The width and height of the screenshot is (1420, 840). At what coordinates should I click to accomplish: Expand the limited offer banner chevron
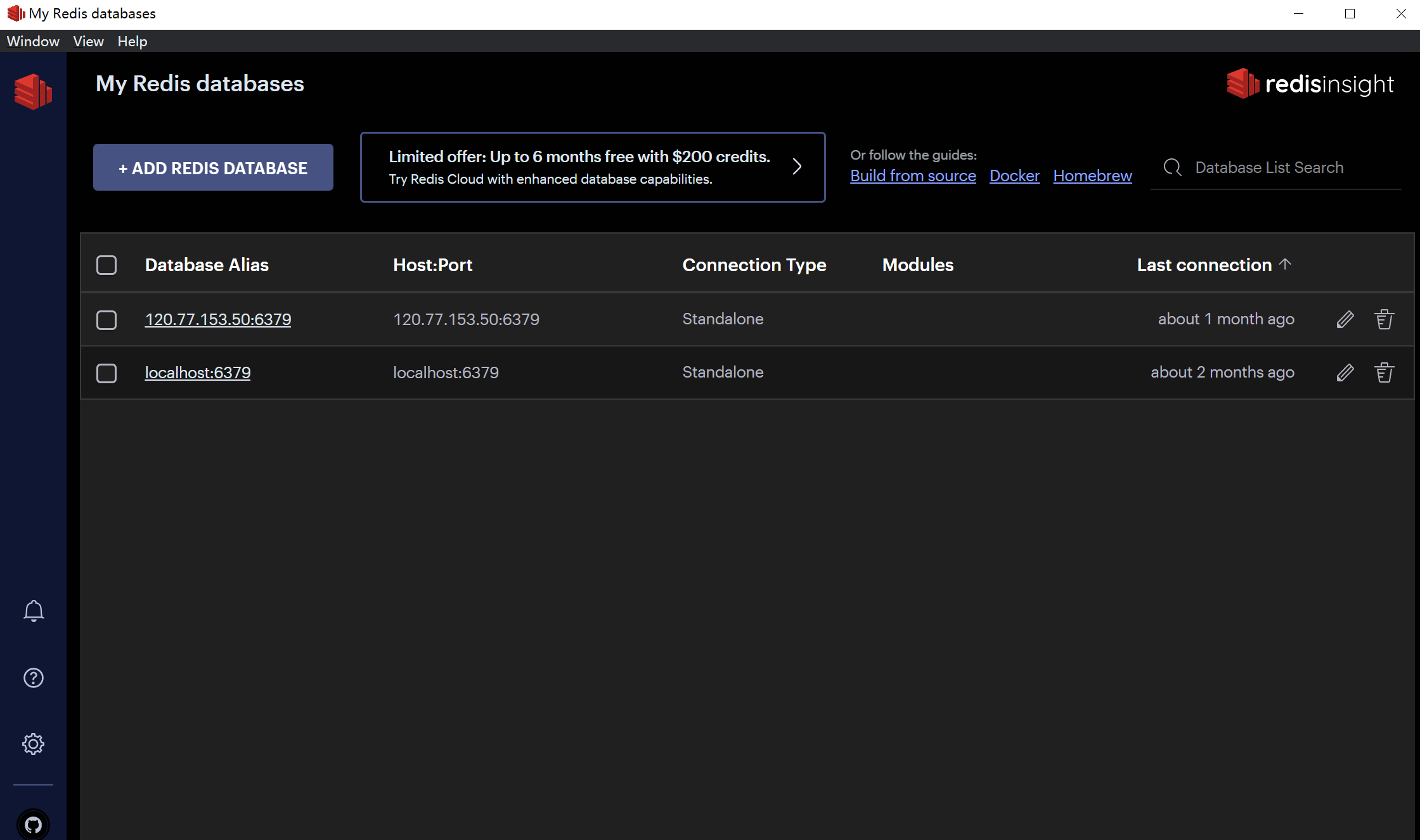click(x=797, y=167)
